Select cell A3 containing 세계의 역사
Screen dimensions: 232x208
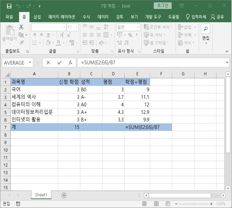(34, 97)
